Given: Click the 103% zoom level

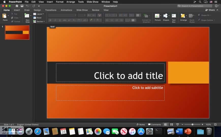Looking at the screenshot, I should pos(208,125).
